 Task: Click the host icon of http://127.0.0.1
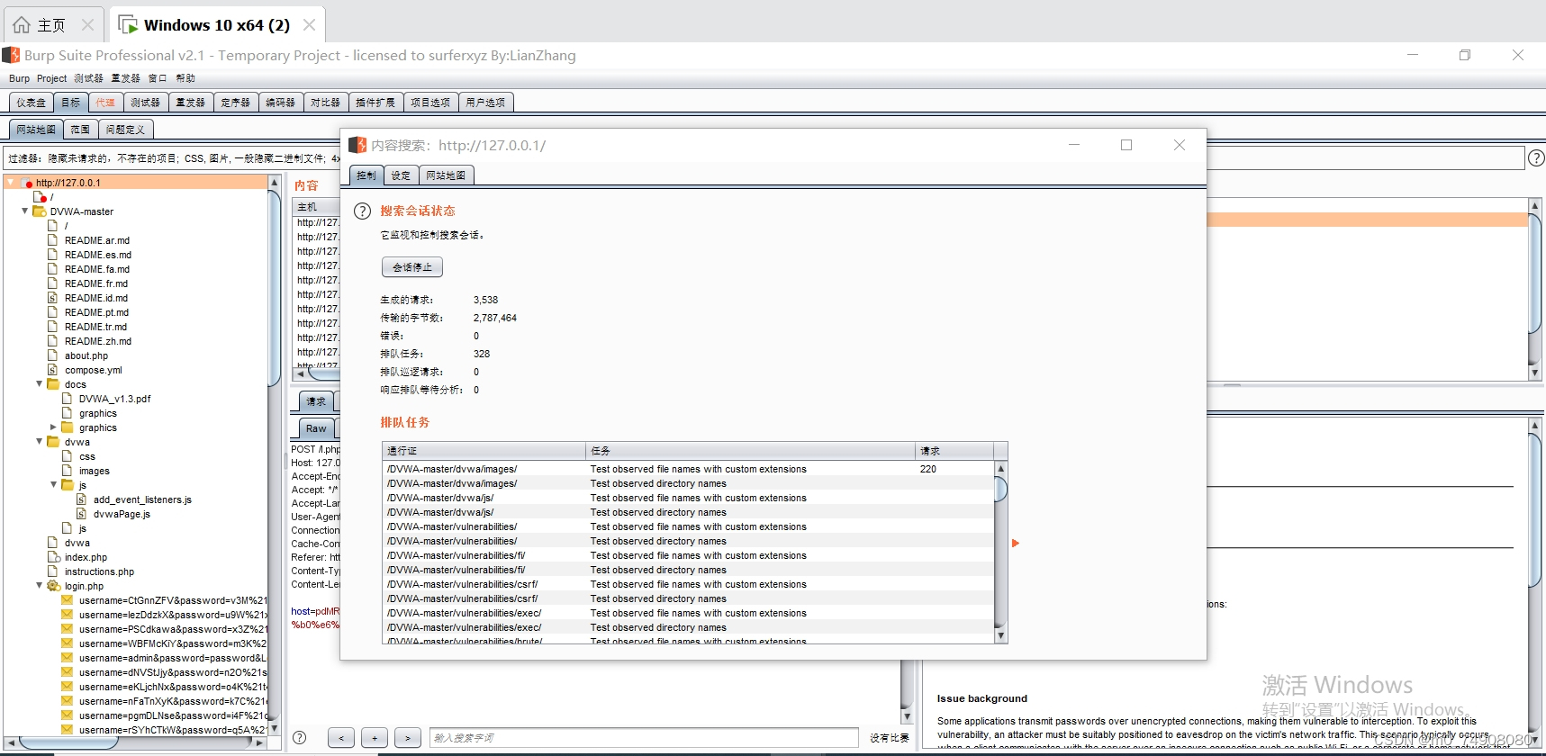click(26, 183)
